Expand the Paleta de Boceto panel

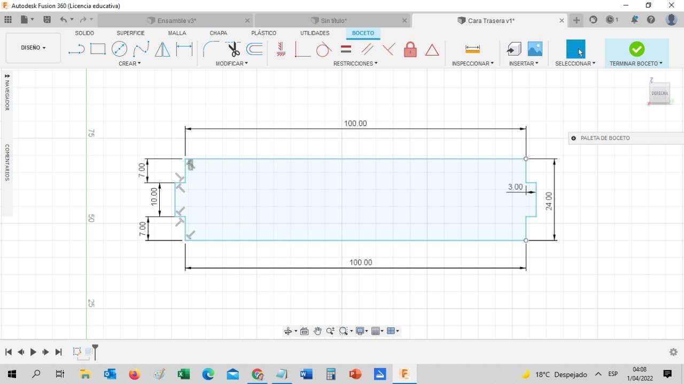pos(573,138)
